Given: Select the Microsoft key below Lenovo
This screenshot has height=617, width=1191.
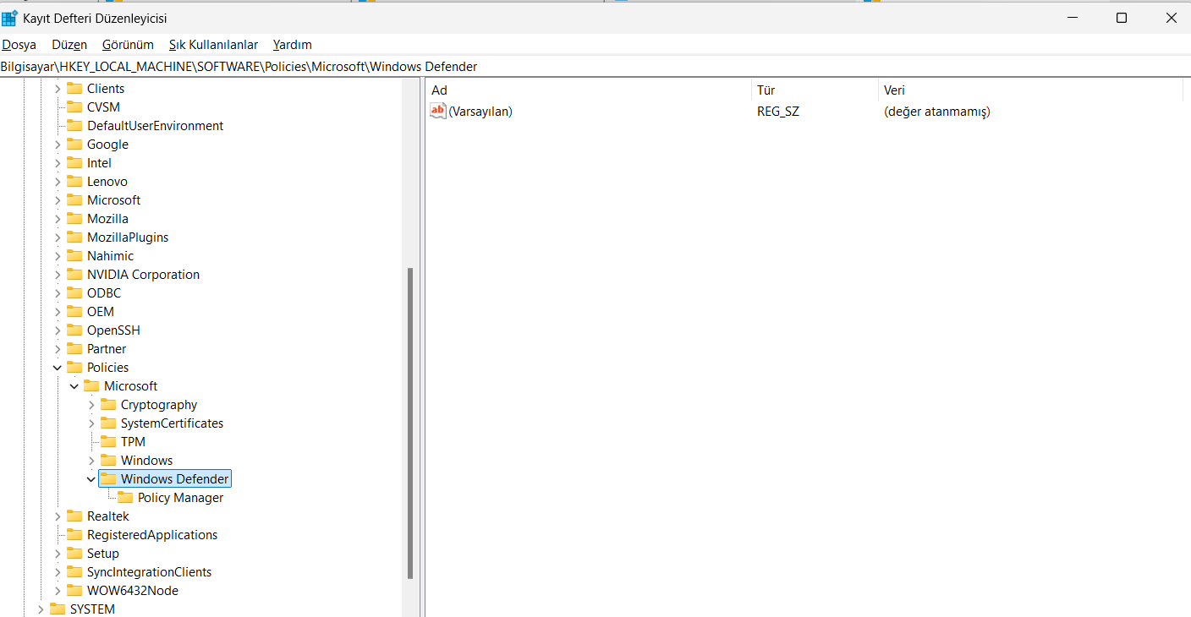Looking at the screenshot, I should click(113, 200).
